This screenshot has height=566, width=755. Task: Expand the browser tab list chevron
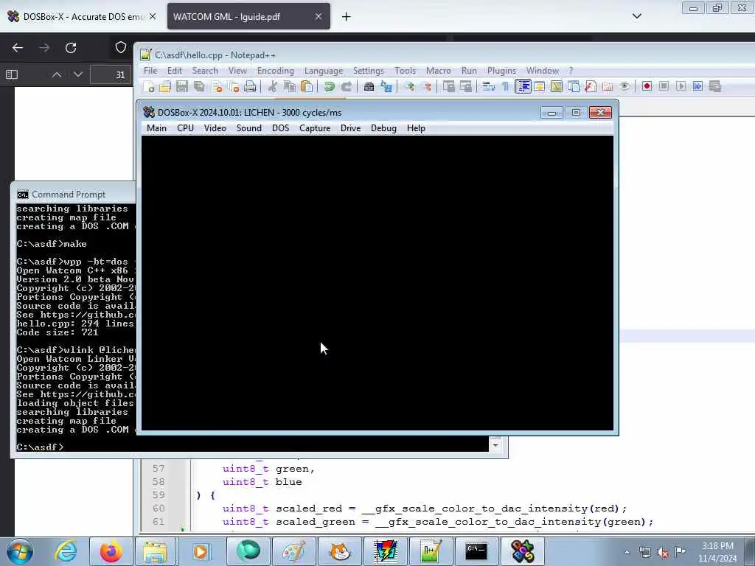point(637,16)
